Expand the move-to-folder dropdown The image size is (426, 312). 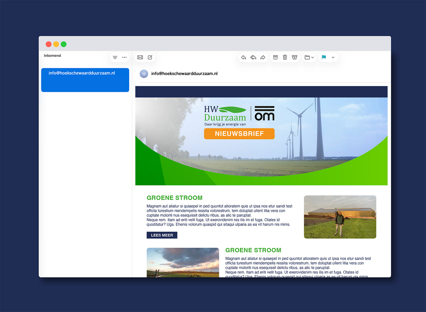tap(309, 57)
